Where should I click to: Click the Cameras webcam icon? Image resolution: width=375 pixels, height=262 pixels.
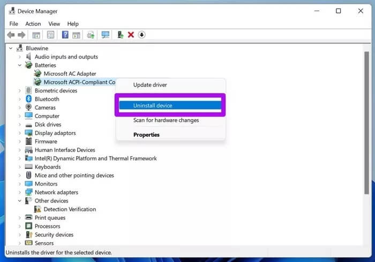[29, 107]
